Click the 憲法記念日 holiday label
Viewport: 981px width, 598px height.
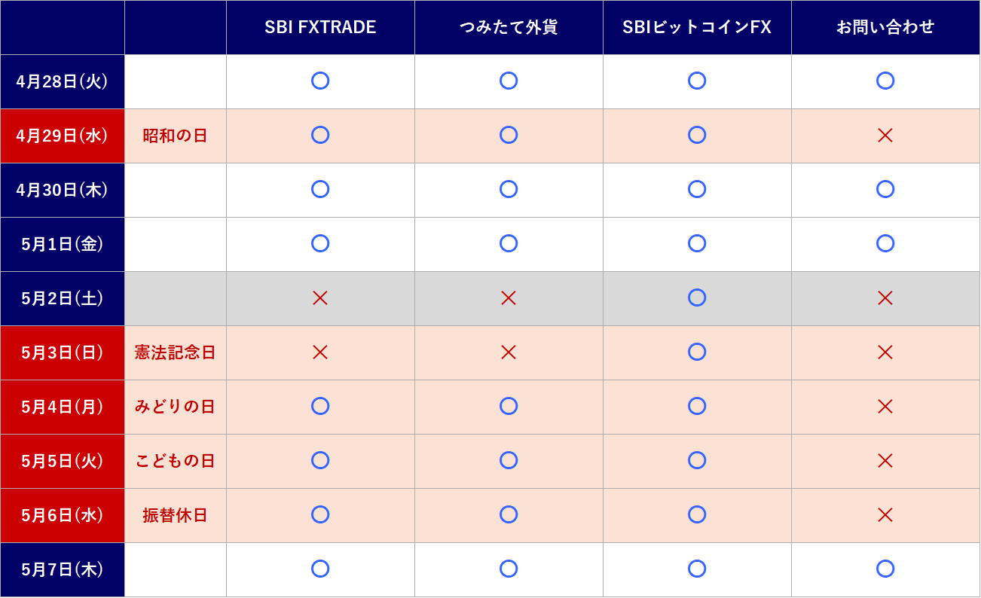click(x=175, y=352)
